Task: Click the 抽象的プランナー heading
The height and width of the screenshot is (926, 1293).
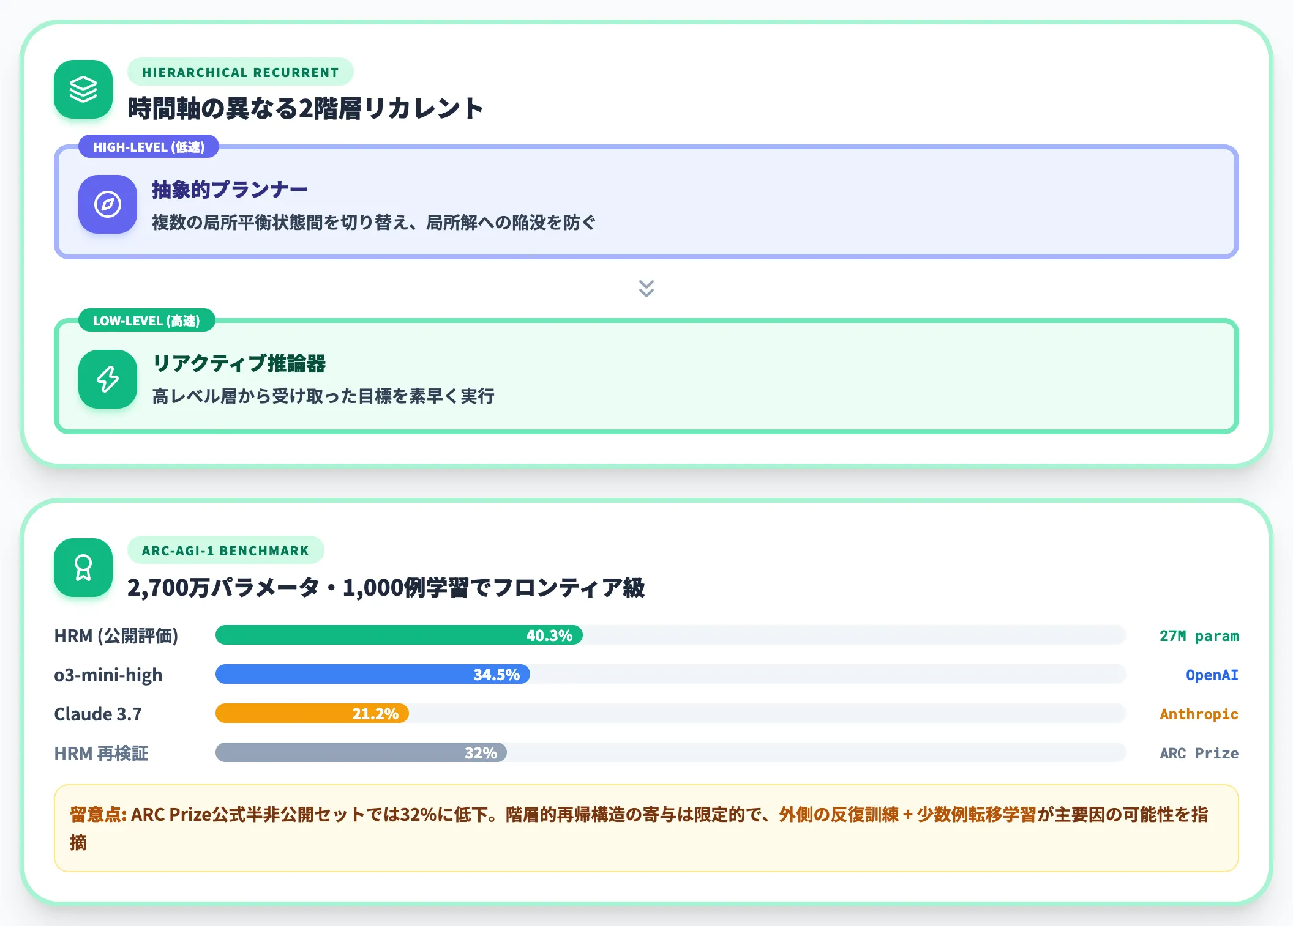Action: 230,190
